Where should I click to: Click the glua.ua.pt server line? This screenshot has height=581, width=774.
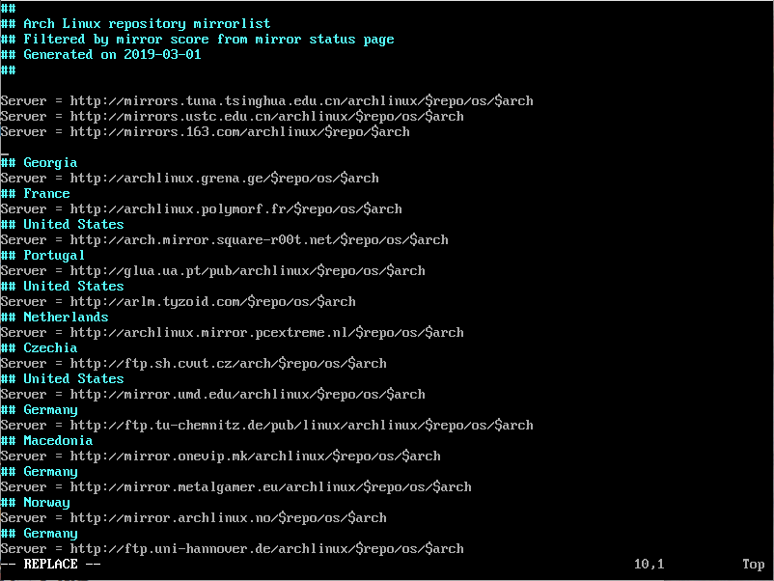coord(212,271)
